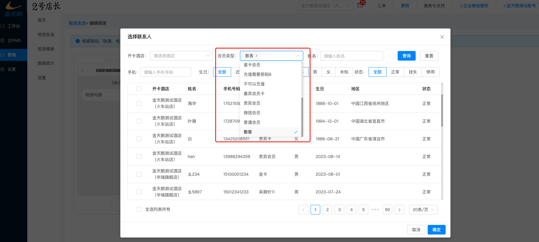The image size is (539, 242).
Task: Open the 工单 menu in the top bar
Action: tap(382, 6)
